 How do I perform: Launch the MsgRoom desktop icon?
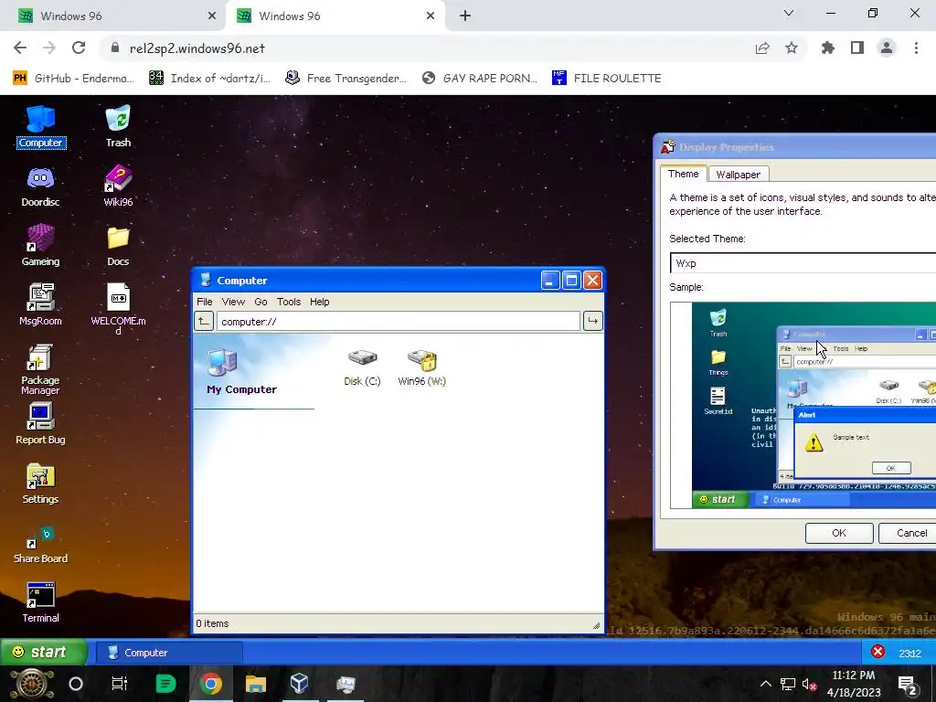coord(40,304)
